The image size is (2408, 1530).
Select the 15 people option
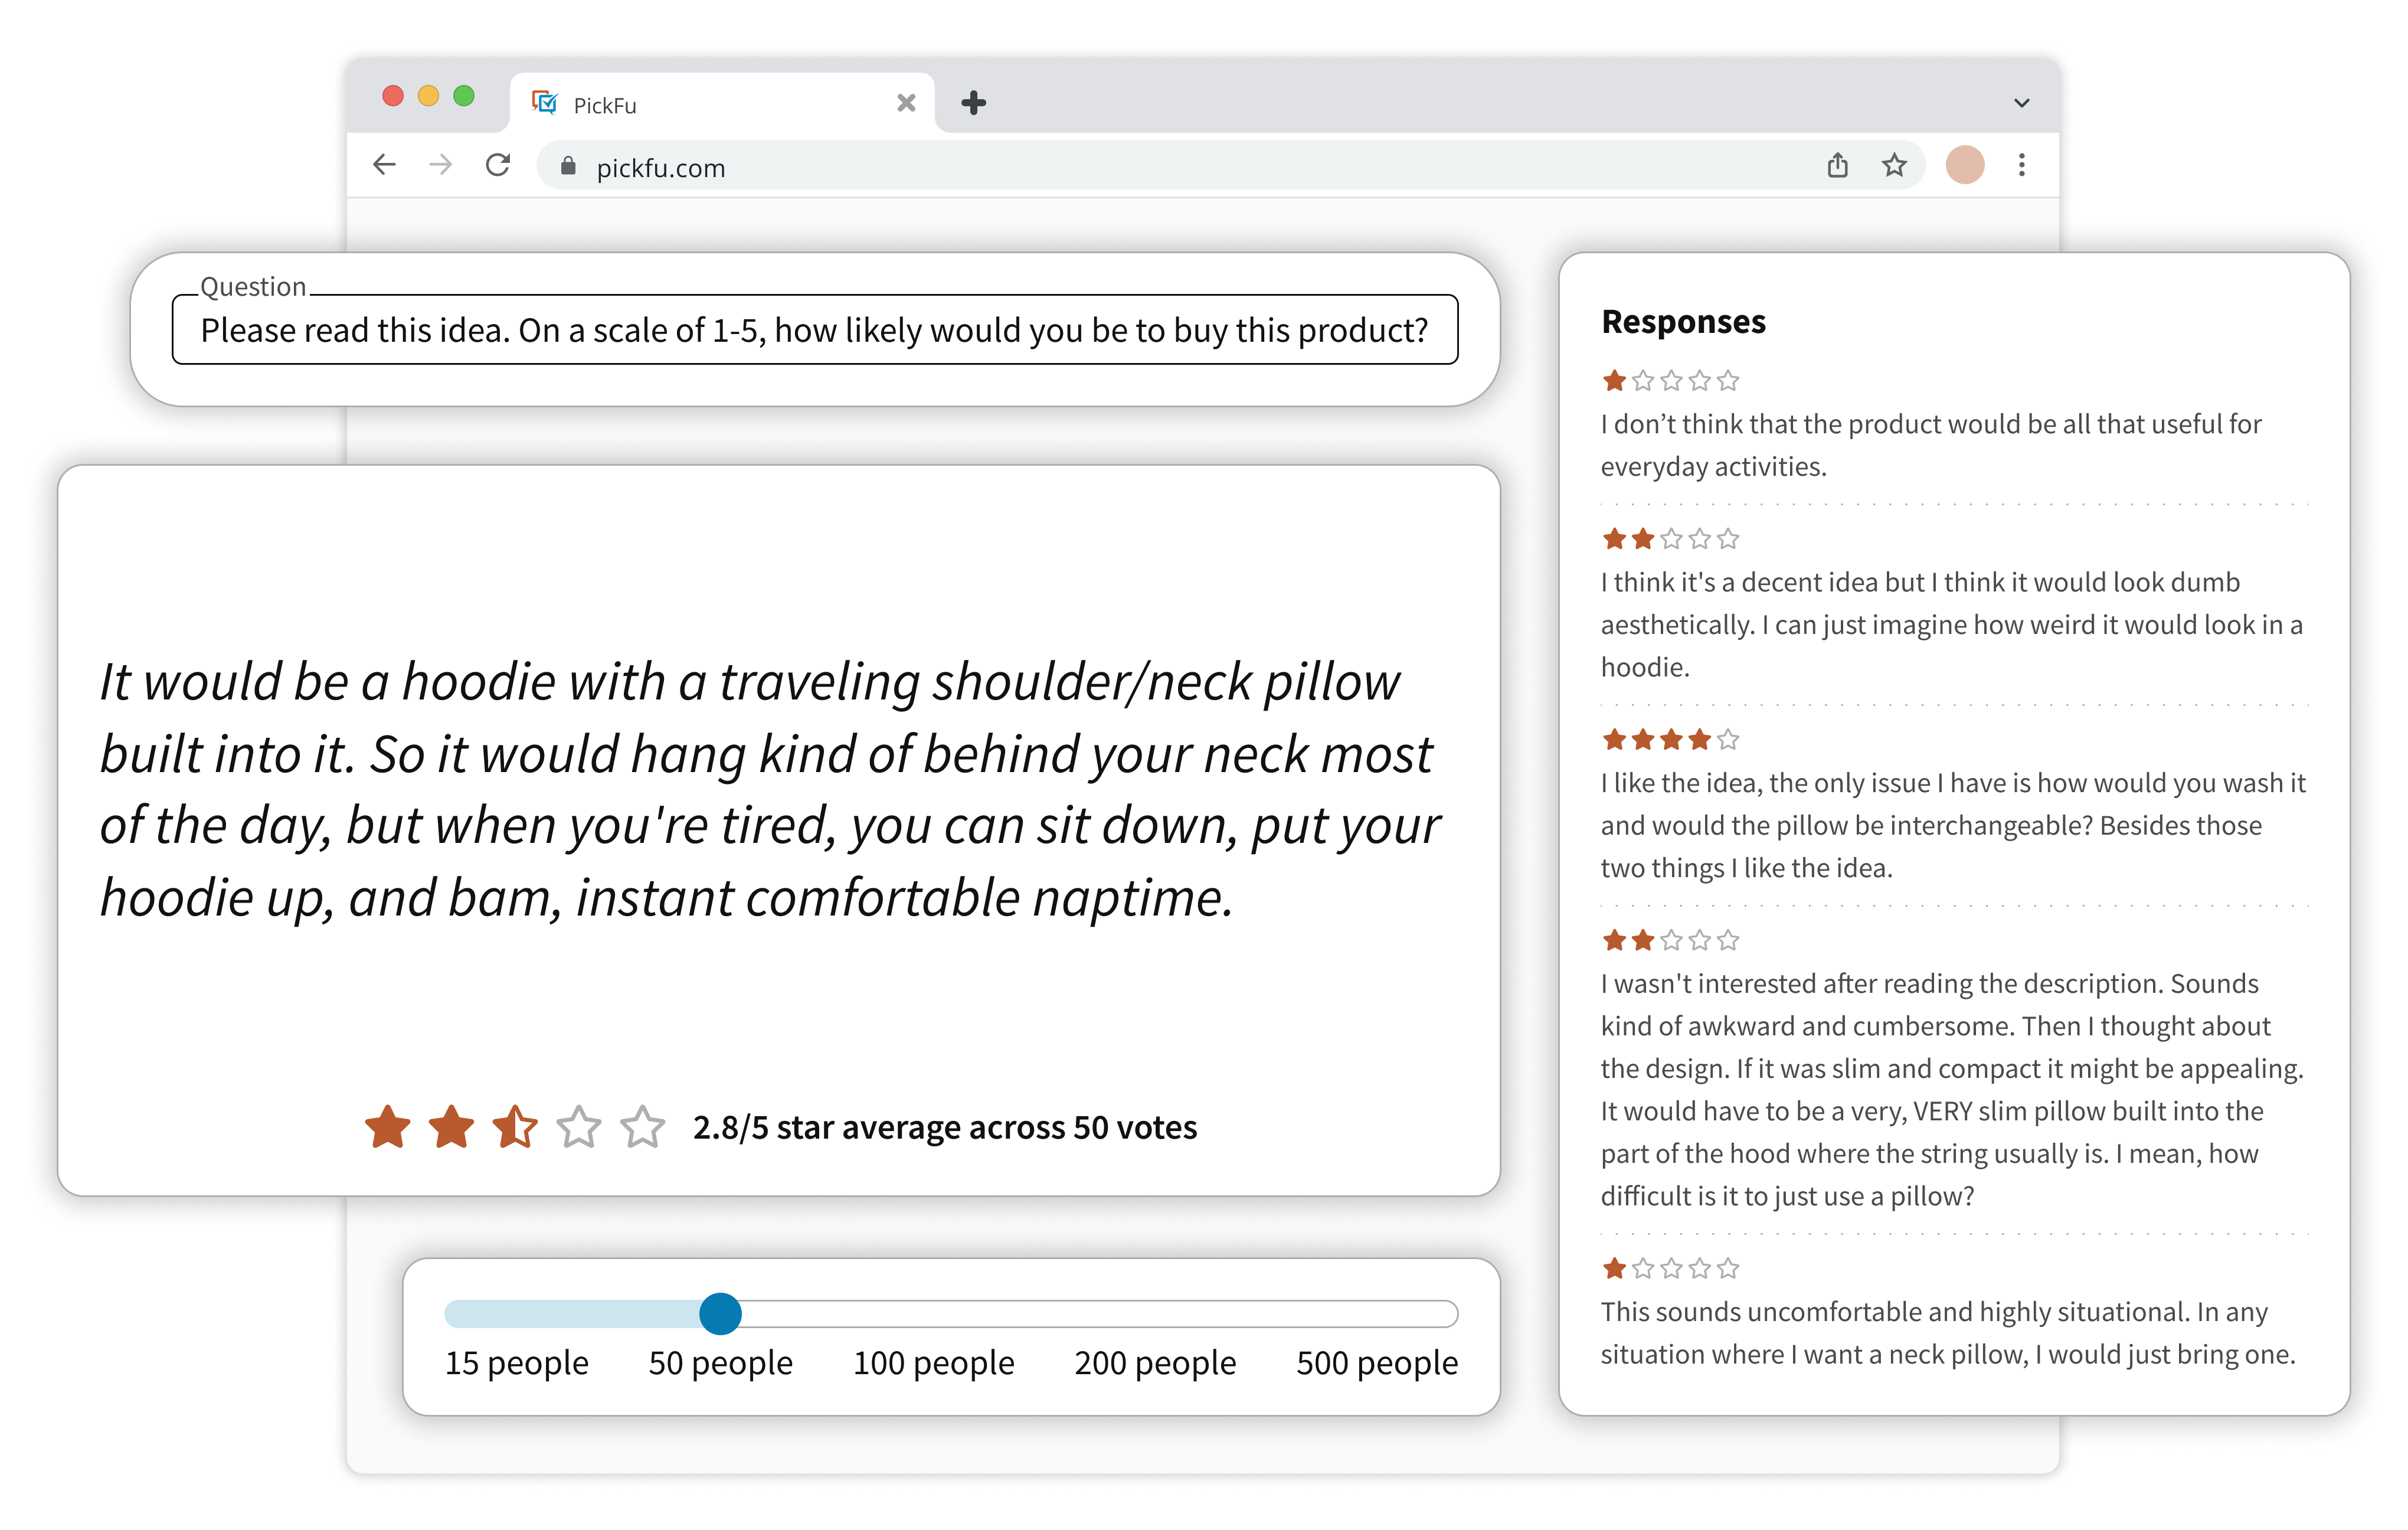[x=516, y=1363]
